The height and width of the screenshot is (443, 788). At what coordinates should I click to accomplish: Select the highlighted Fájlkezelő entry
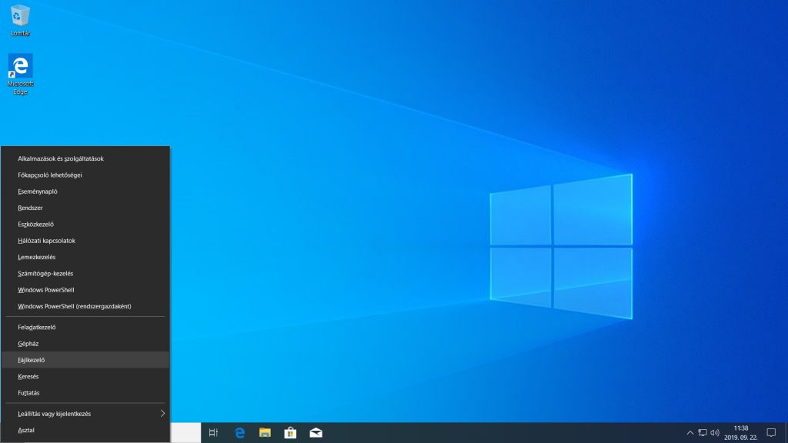(85, 360)
